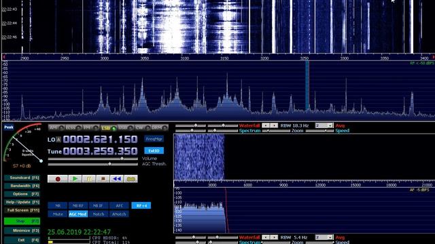Switch the AGC Med setting

pyautogui.click(x=78, y=214)
